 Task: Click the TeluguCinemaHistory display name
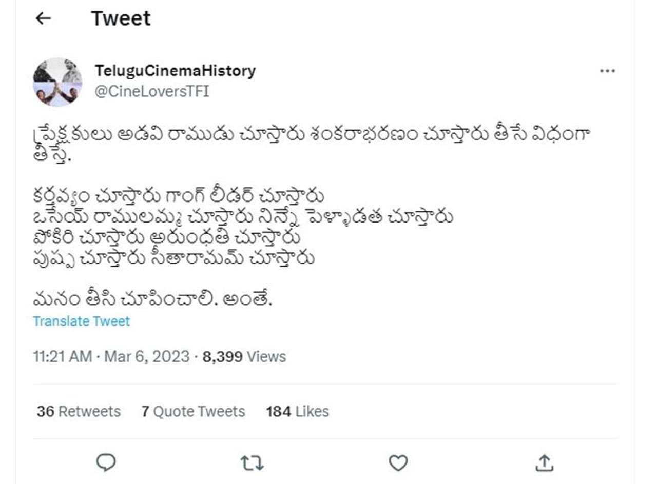click(175, 71)
